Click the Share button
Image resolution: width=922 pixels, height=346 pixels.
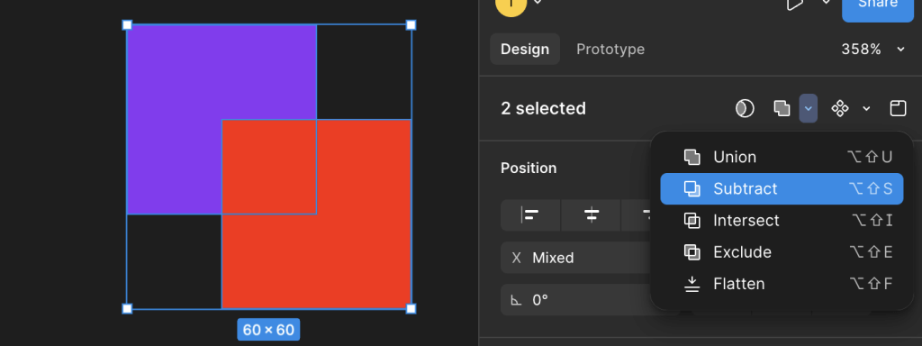coord(878,6)
